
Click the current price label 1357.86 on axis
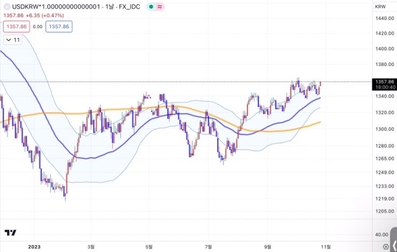pyautogui.click(x=385, y=82)
